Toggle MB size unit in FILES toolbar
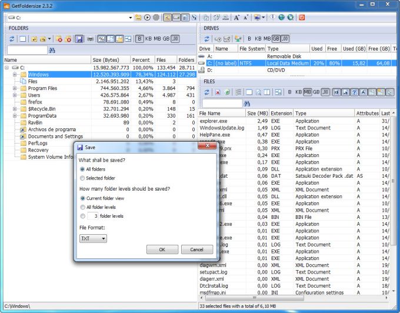 308,92
